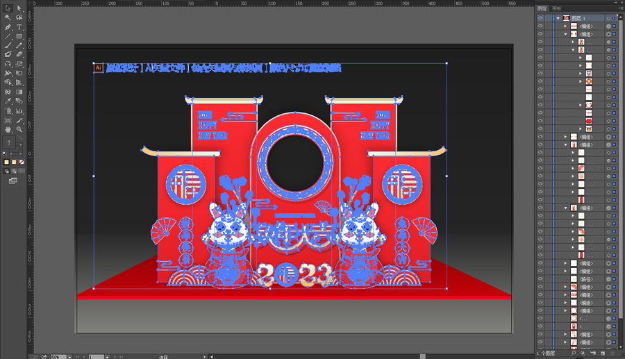Hide 图层 1 with its eye icon
This screenshot has width=625, height=359.
coord(540,18)
